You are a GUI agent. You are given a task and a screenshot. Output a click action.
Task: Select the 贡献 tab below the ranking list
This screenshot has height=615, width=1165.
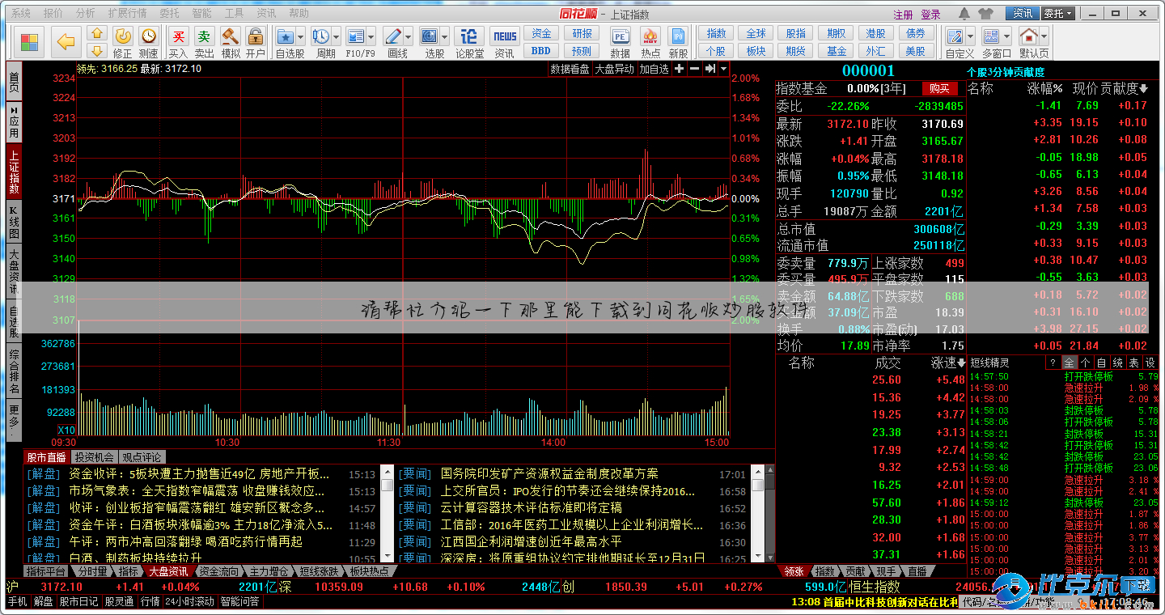[x=854, y=571]
